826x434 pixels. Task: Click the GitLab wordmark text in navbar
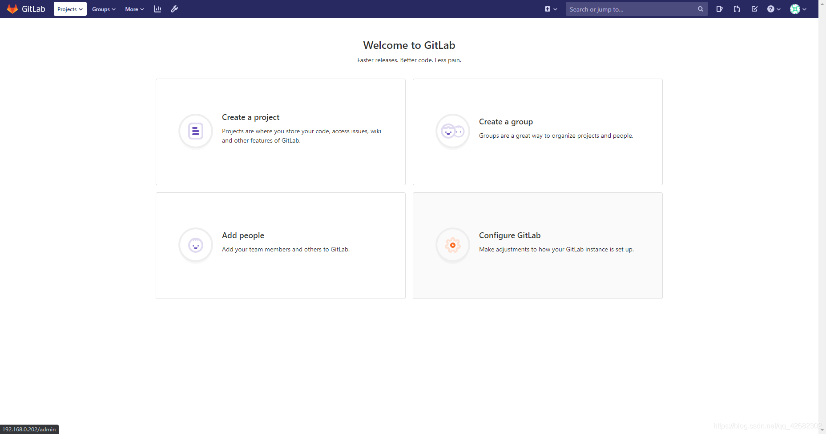coord(33,9)
